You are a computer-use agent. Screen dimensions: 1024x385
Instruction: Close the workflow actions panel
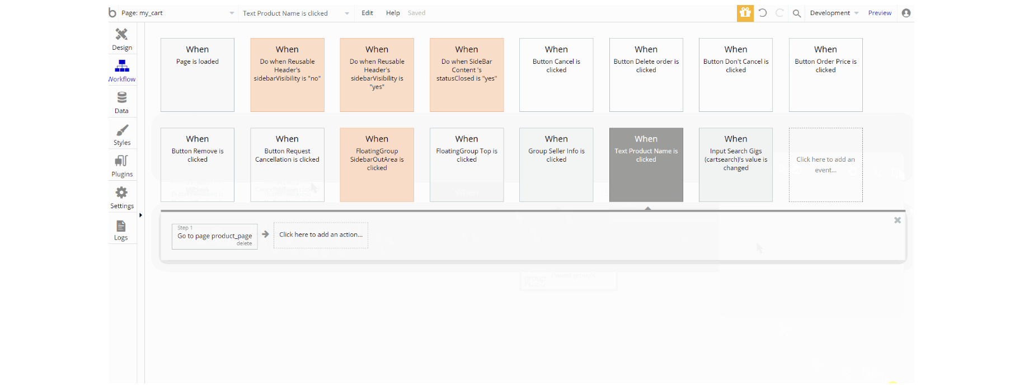897,220
